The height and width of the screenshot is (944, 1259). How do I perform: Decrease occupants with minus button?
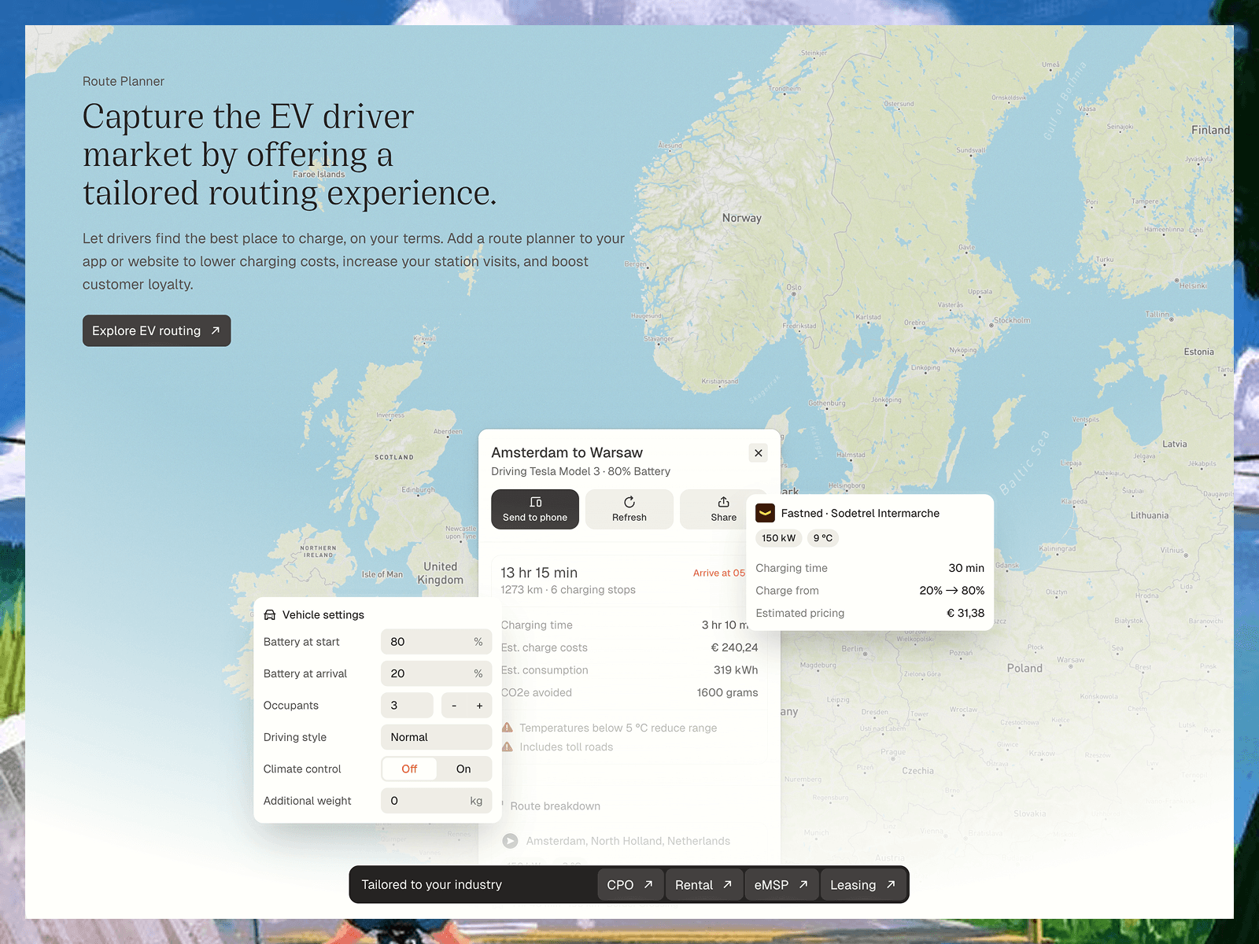[x=454, y=706]
